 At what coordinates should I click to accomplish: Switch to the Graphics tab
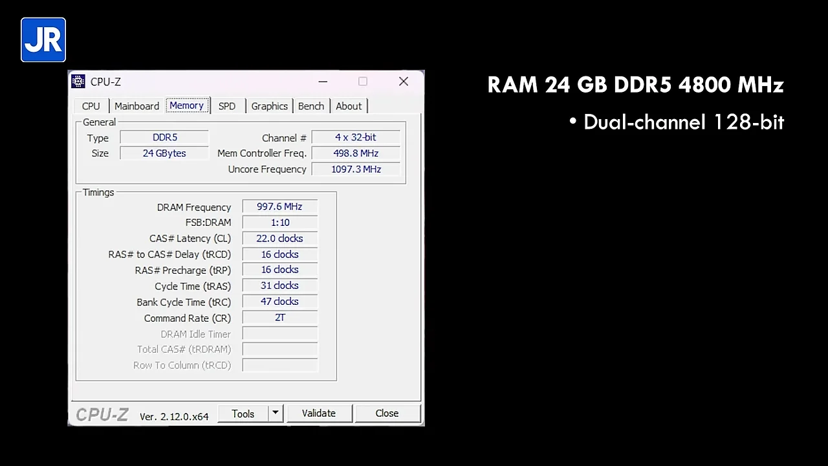[269, 106]
